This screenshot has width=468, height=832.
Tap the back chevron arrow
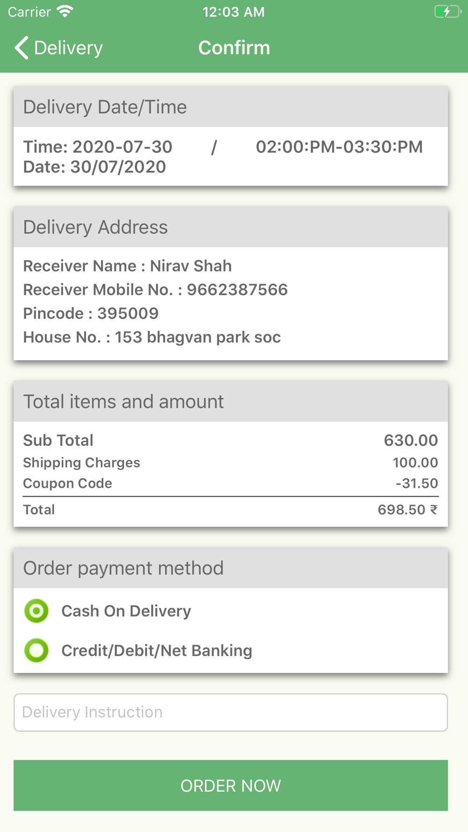22,48
